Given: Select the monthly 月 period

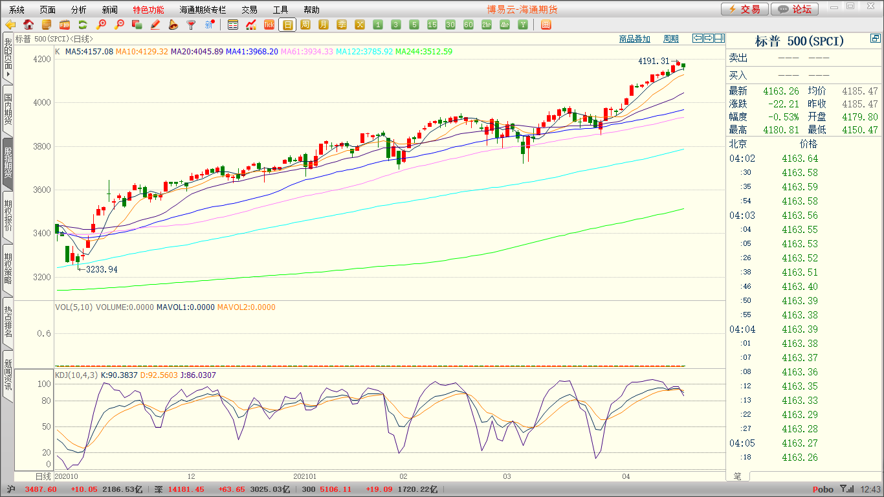Looking at the screenshot, I should (x=324, y=25).
